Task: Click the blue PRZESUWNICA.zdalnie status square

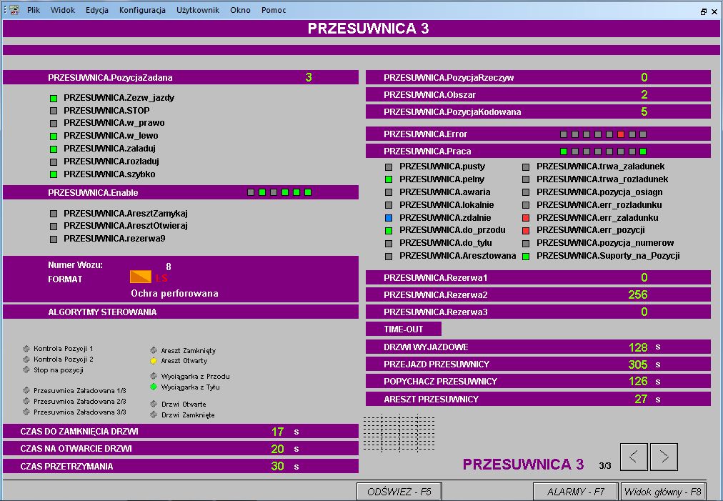Action: (x=389, y=218)
